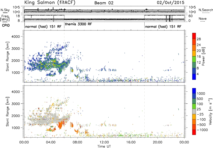
Task: Click the '12' tick on Power colorbar
Action: pyautogui.click(x=199, y=63)
